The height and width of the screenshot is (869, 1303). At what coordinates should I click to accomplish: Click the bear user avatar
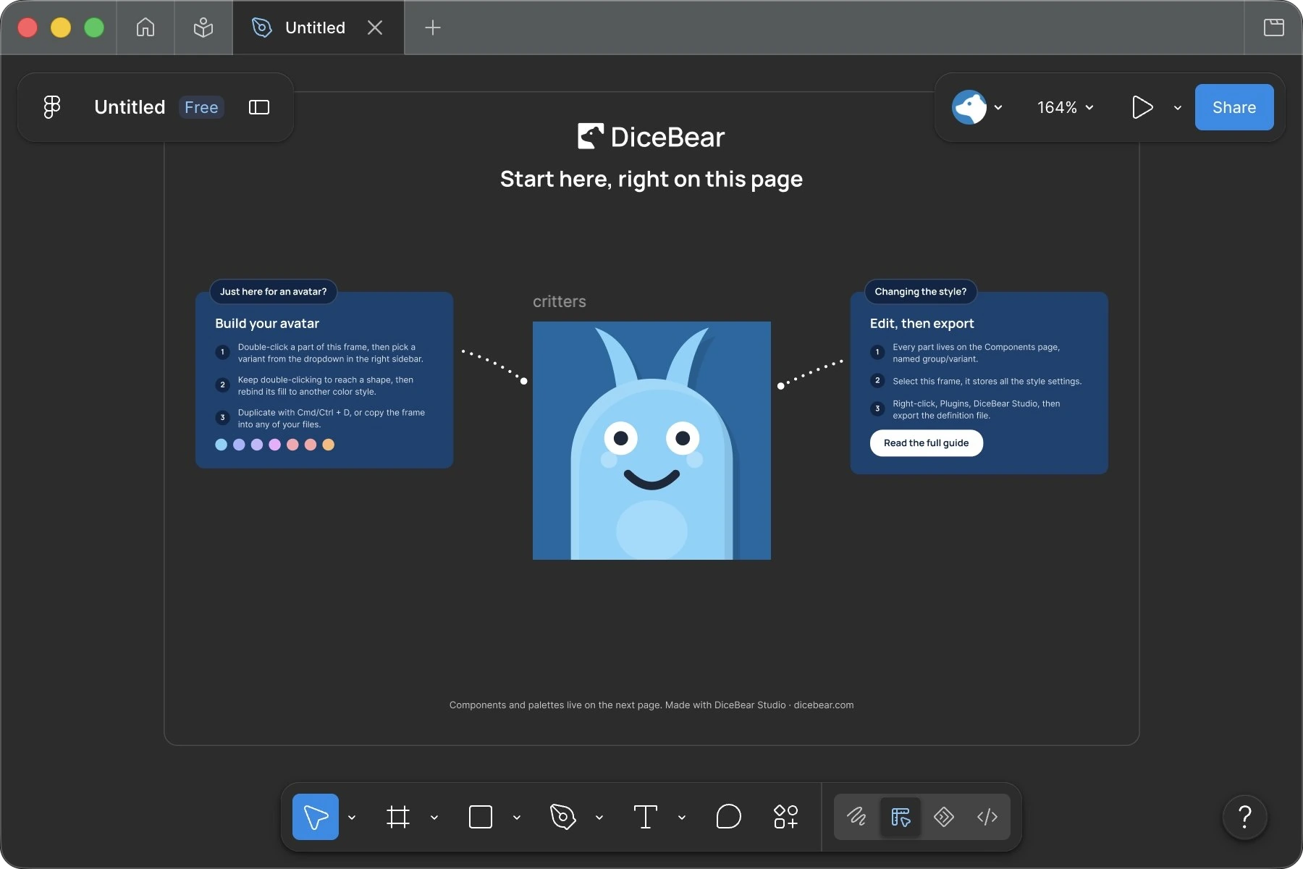coord(969,107)
